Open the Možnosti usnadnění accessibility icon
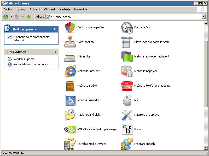Viewport: 209px width, 156px height. pos(70,100)
